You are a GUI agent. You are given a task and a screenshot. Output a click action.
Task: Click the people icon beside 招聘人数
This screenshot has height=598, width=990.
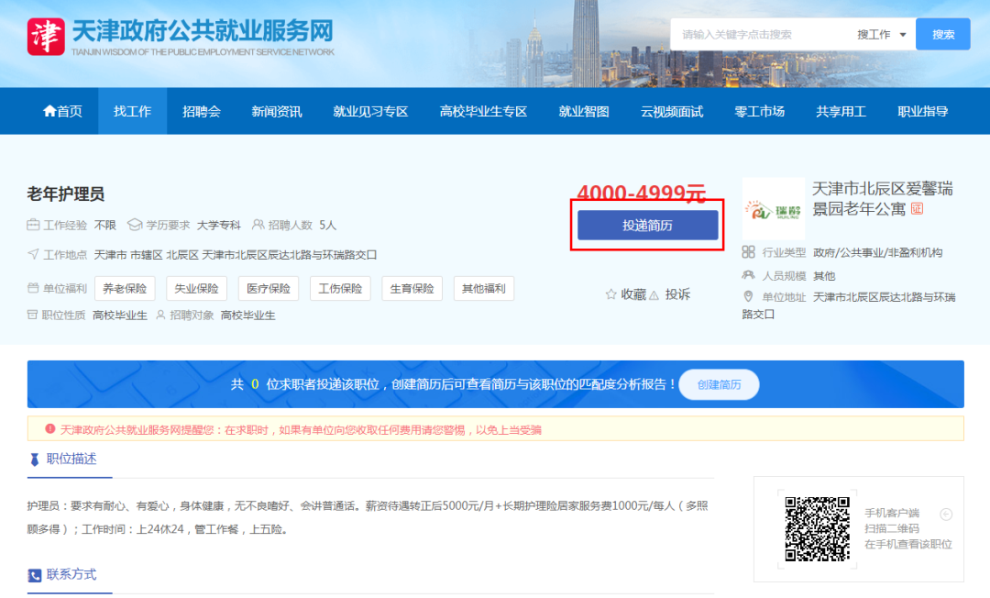point(258,225)
